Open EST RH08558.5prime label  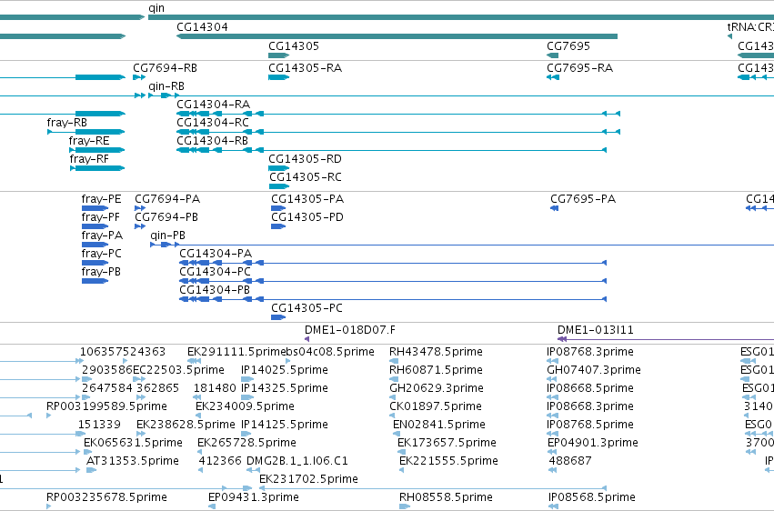(446, 497)
